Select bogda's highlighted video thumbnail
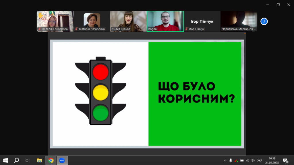The image size is (294, 165). [165, 21]
